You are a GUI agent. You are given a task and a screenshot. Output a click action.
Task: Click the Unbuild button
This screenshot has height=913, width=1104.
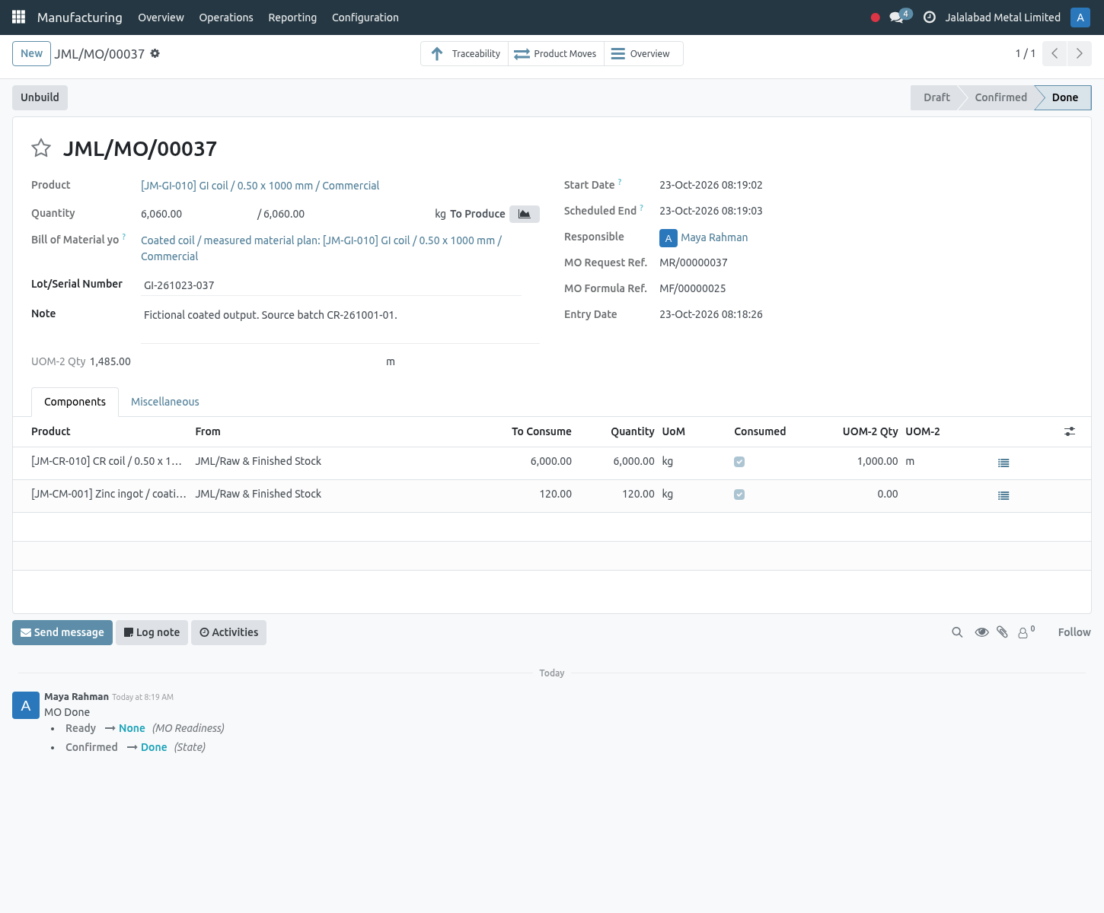coord(40,97)
